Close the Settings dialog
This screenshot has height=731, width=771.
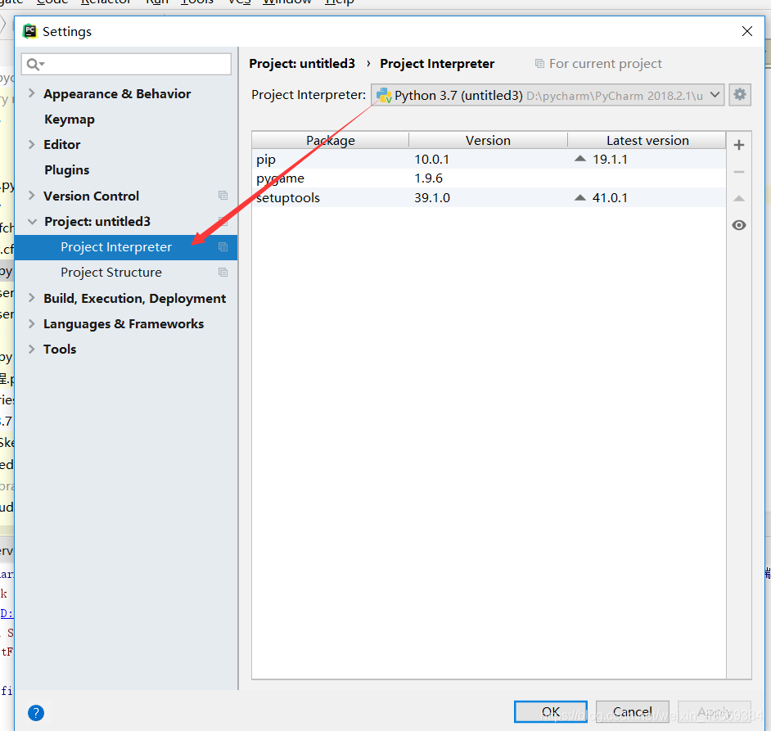(x=747, y=31)
